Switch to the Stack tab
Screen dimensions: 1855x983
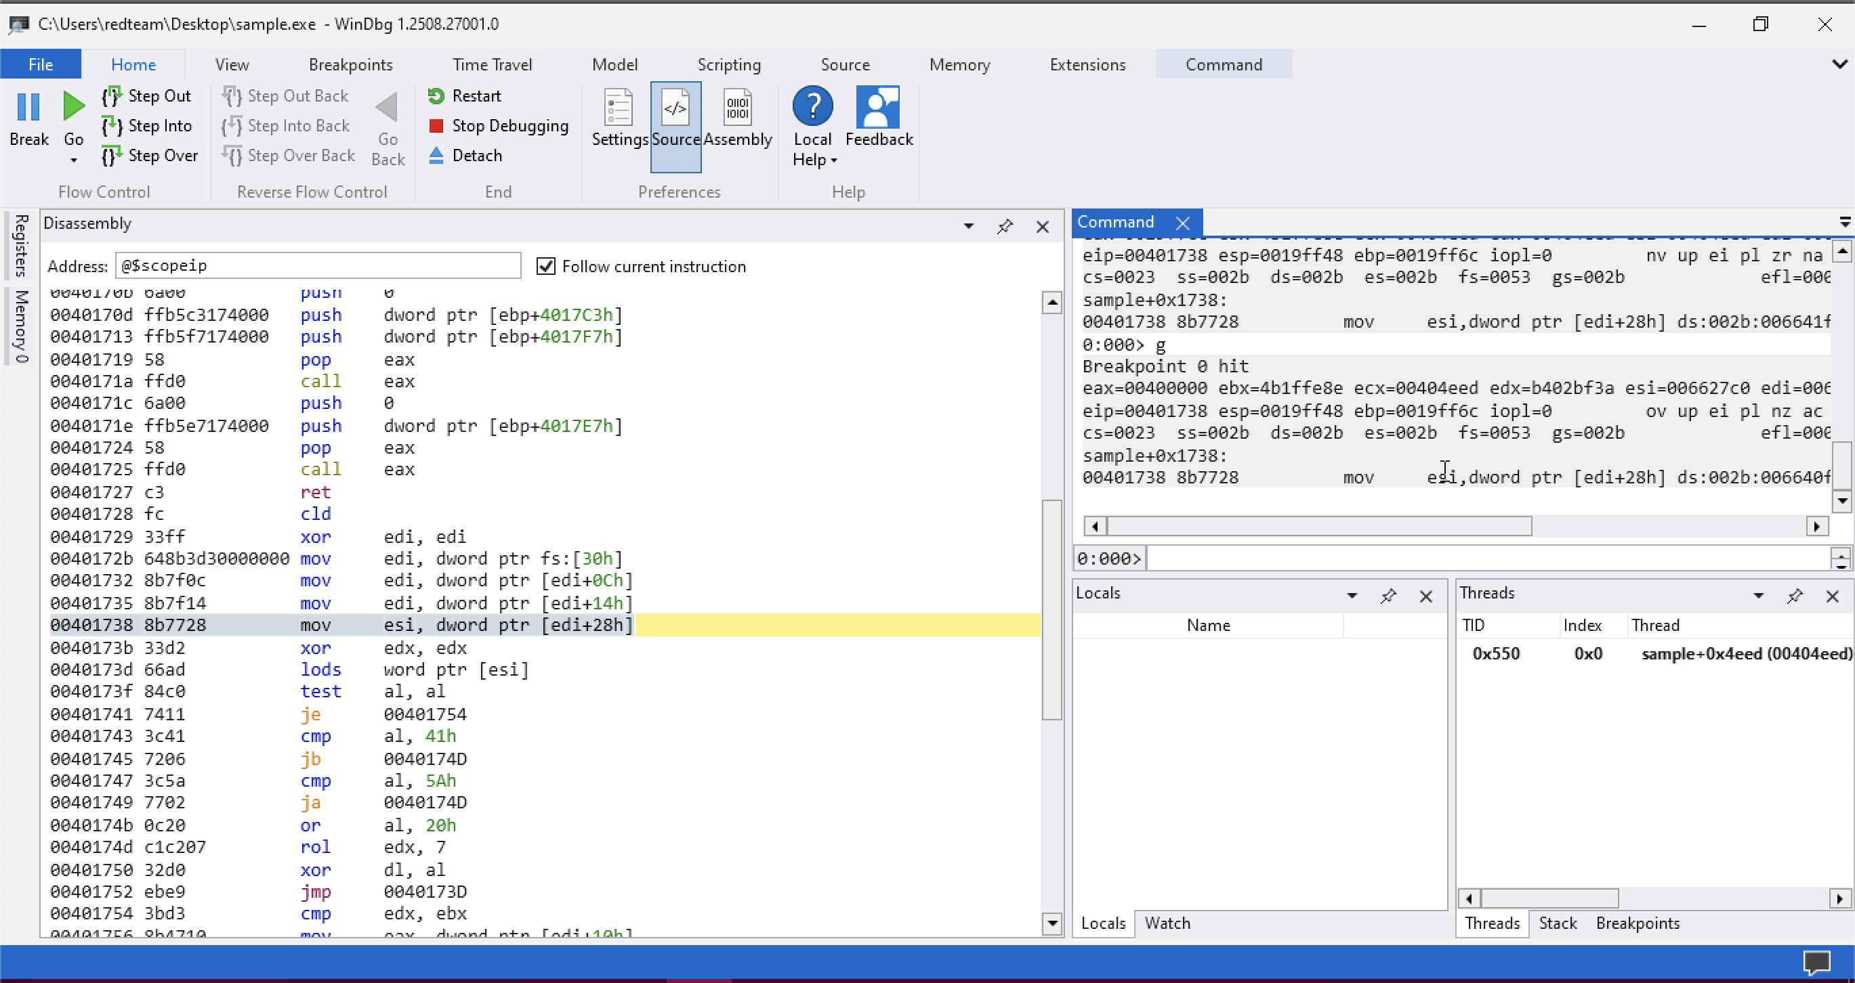(1558, 923)
